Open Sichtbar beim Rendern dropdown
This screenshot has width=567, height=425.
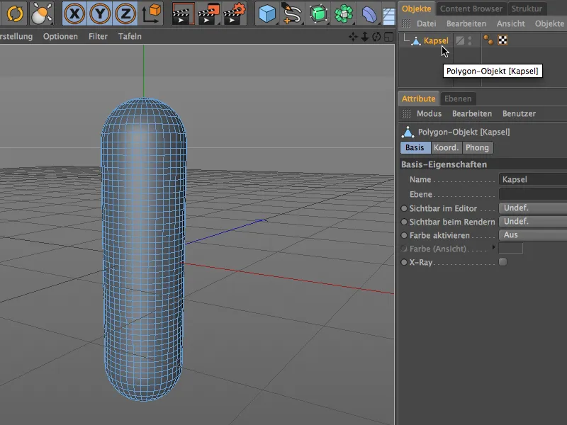(533, 221)
